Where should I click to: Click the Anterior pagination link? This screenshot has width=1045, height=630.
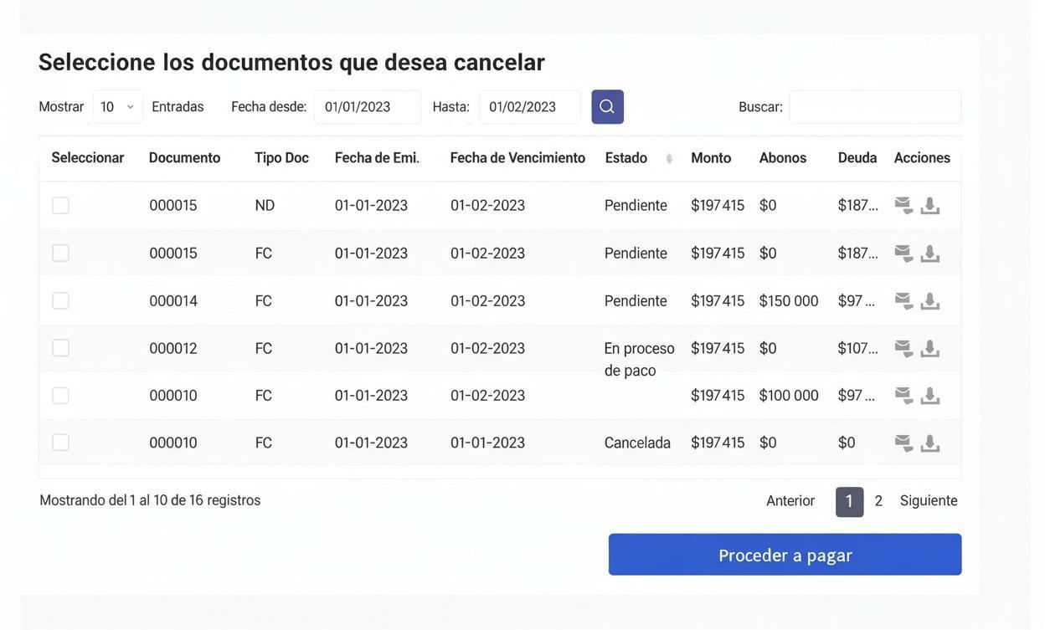pos(790,501)
